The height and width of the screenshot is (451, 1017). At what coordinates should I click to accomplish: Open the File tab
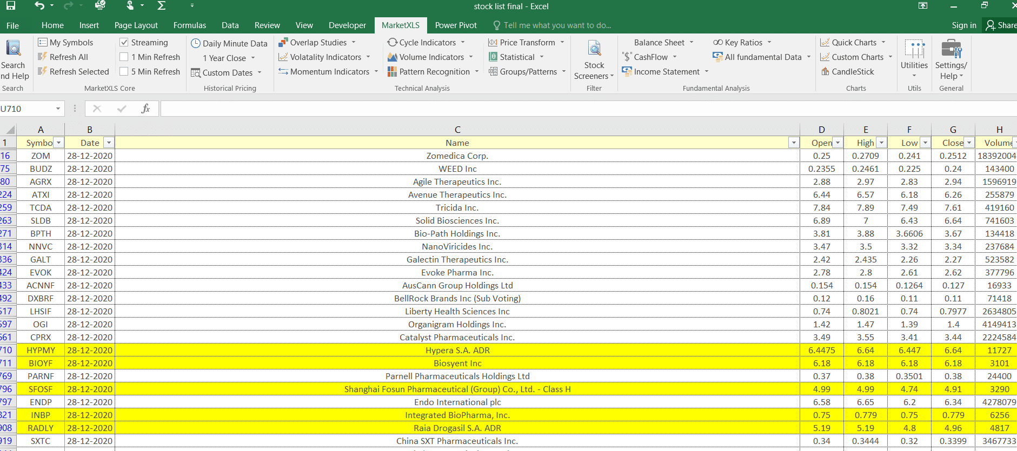12,25
